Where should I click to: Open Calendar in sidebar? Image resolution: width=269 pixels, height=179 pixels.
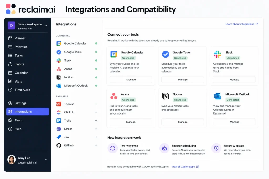[x=27, y=73]
